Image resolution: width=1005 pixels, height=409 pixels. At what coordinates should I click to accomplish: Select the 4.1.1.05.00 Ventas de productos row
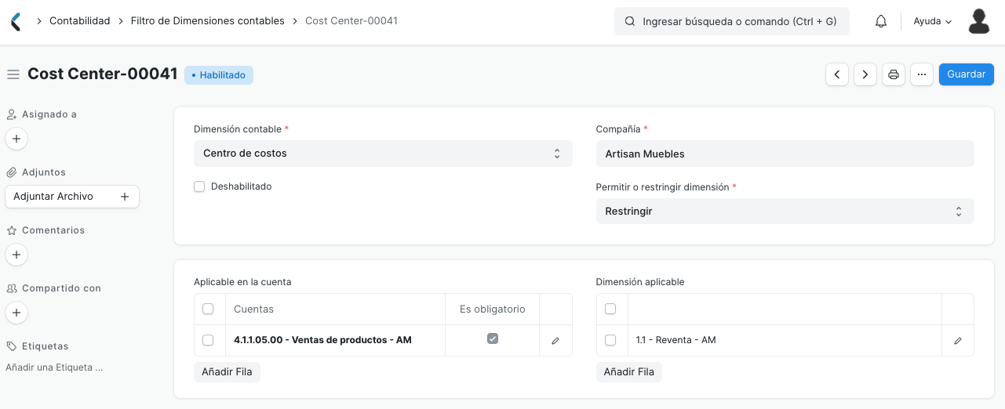point(208,340)
